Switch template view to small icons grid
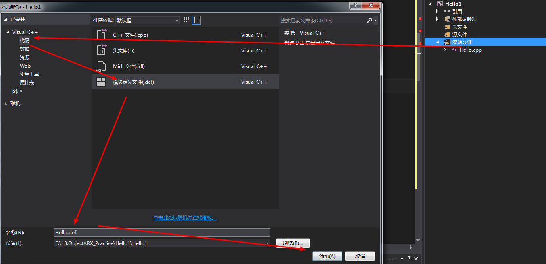Screen dimensions: 546x264 point(186,20)
